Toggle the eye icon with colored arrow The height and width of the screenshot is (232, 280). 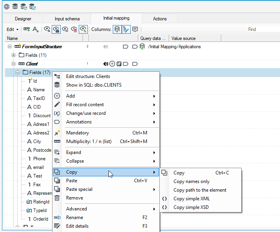(x=83, y=29)
